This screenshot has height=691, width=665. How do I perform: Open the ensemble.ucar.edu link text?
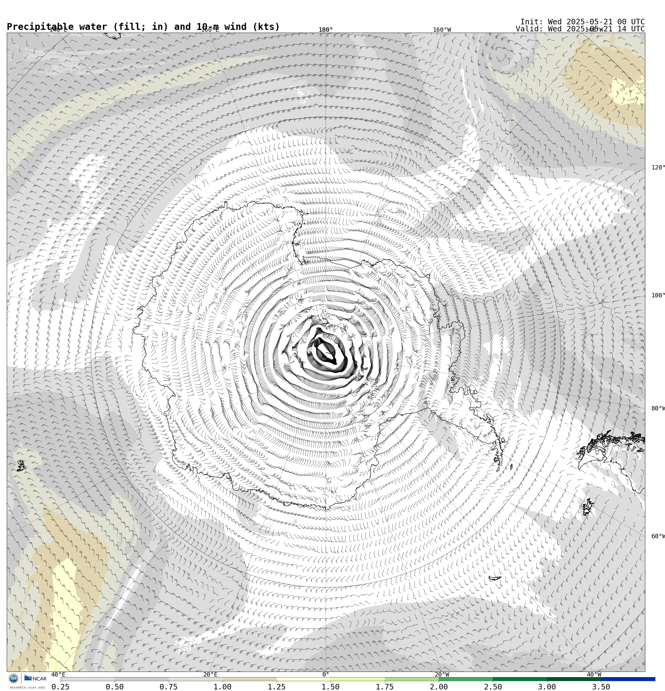click(x=27, y=687)
